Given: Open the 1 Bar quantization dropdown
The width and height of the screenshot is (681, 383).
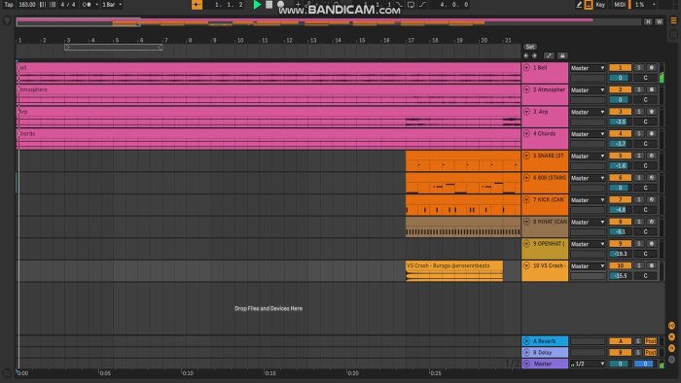Looking at the screenshot, I should 112,5.
